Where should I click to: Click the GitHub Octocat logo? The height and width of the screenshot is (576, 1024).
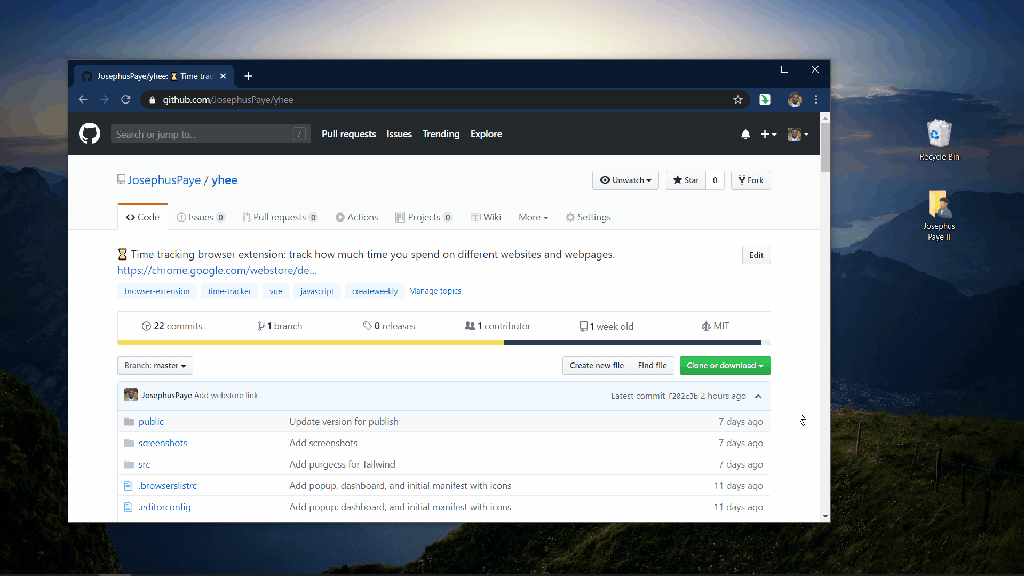coord(90,134)
